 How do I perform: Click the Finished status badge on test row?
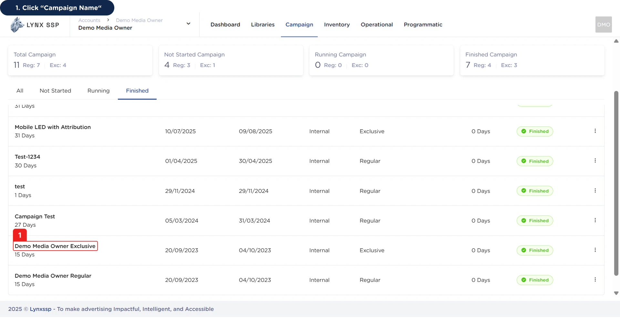point(535,191)
